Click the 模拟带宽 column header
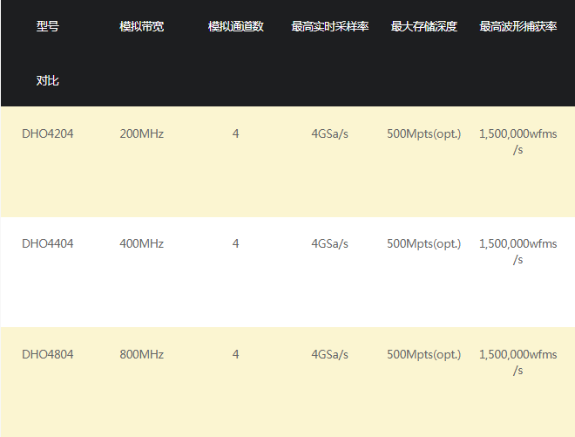The height and width of the screenshot is (437, 575). click(x=141, y=26)
